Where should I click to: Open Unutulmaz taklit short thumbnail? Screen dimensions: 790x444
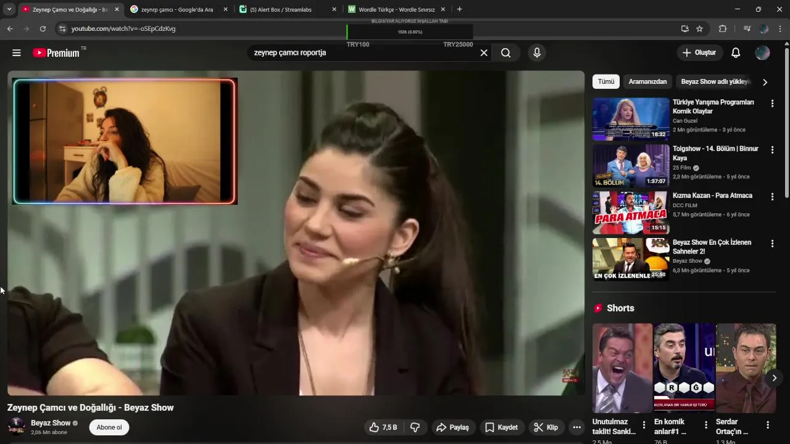pos(622,368)
